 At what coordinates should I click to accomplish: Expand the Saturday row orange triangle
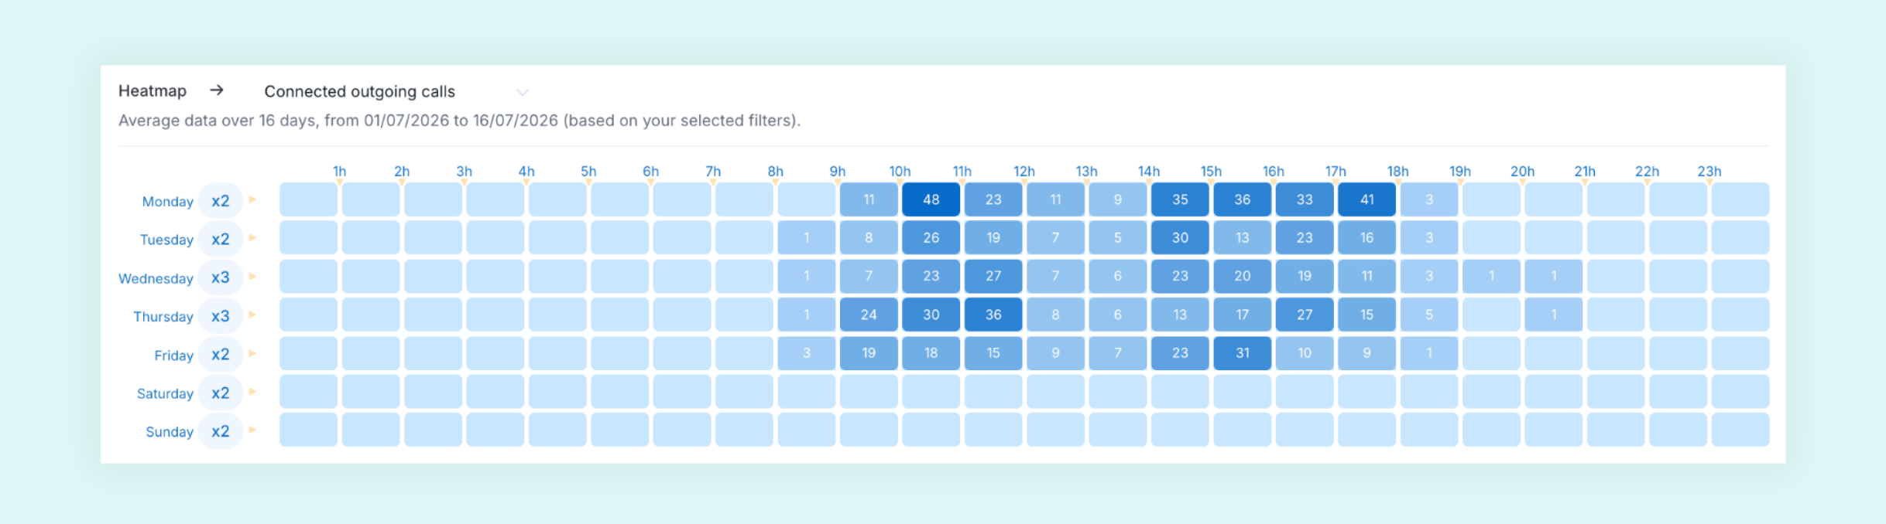[x=252, y=392]
